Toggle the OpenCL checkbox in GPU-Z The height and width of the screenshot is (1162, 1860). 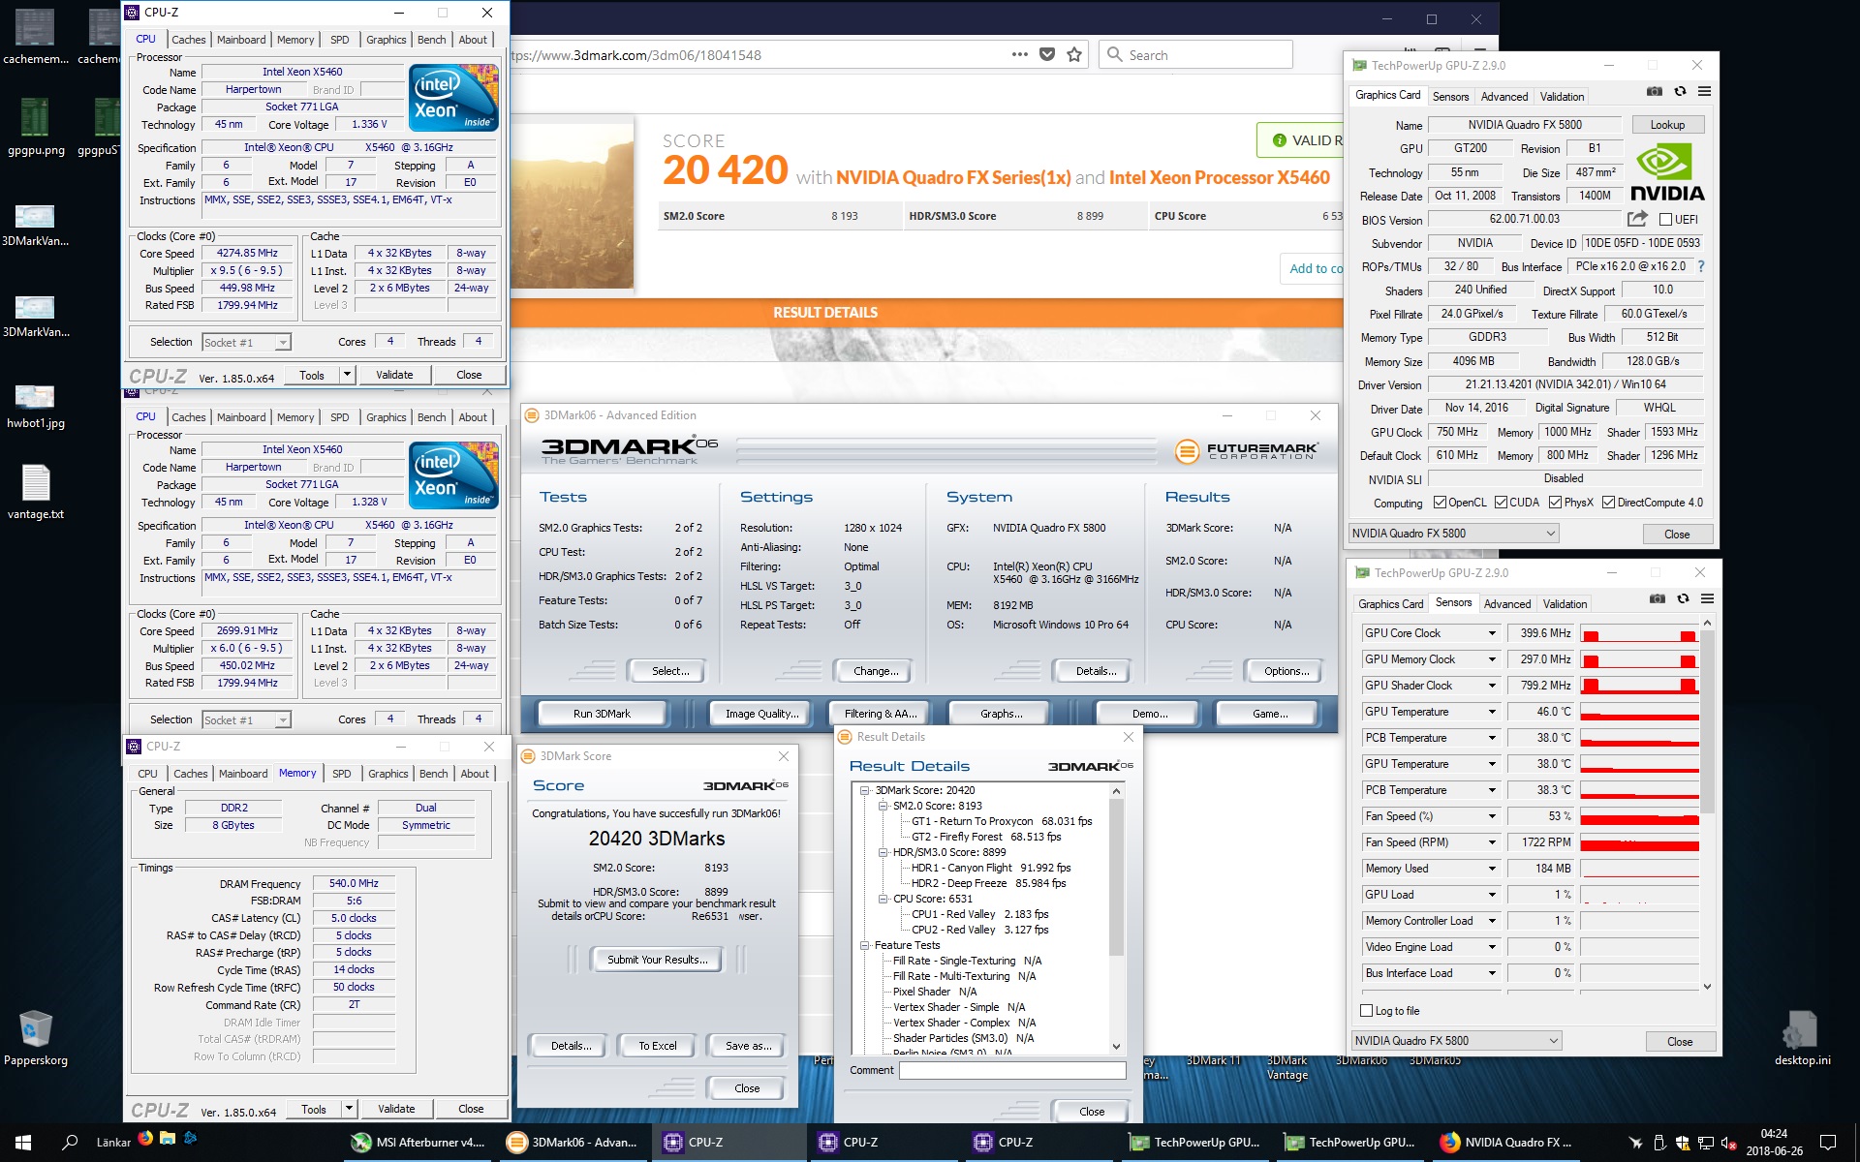[x=1440, y=502]
